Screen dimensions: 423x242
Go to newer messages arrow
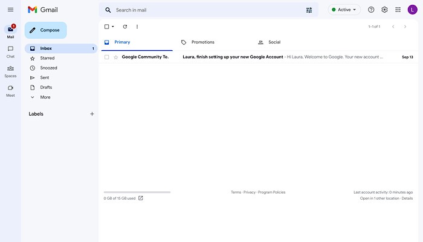(x=393, y=27)
